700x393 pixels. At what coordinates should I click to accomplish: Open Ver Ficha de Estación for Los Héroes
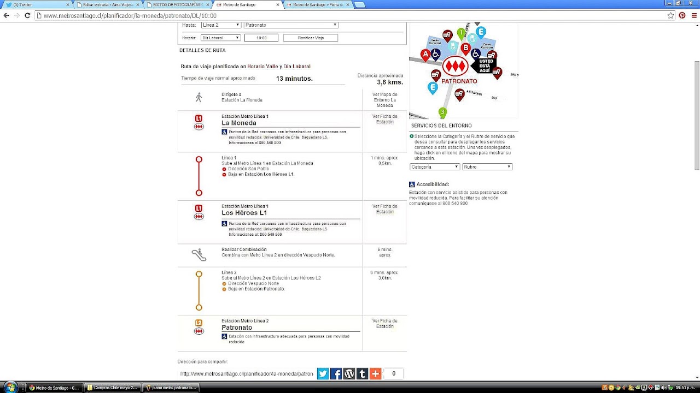click(x=384, y=209)
